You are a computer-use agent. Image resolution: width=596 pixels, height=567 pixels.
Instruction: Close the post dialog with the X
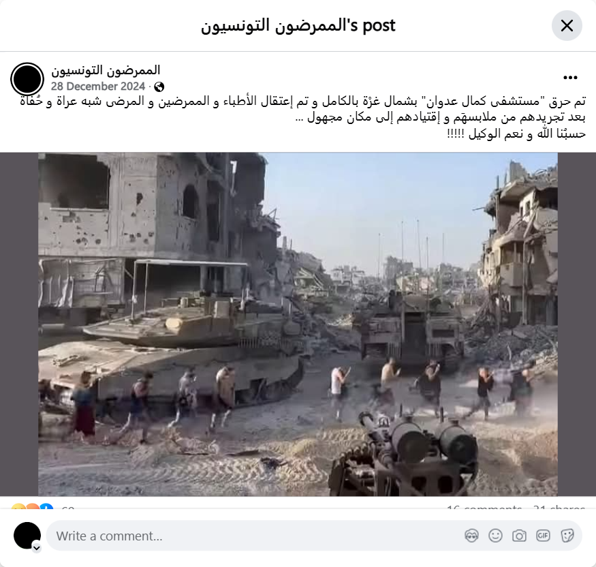(567, 25)
